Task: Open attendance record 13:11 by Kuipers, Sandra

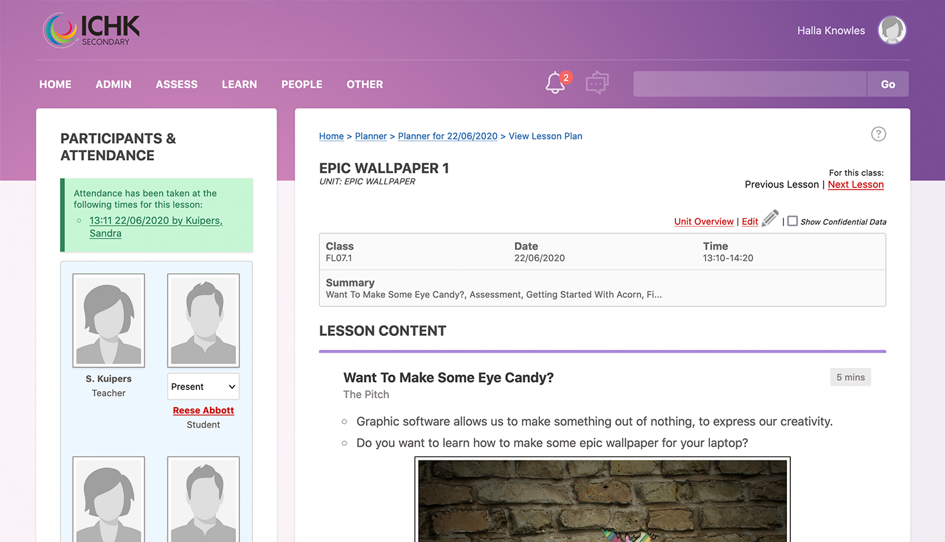Action: point(156,227)
